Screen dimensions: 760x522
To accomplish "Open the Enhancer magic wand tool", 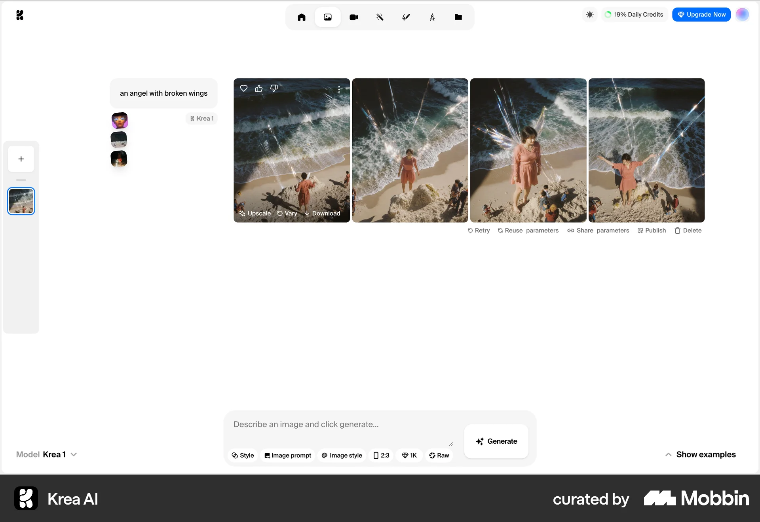I will (380, 17).
